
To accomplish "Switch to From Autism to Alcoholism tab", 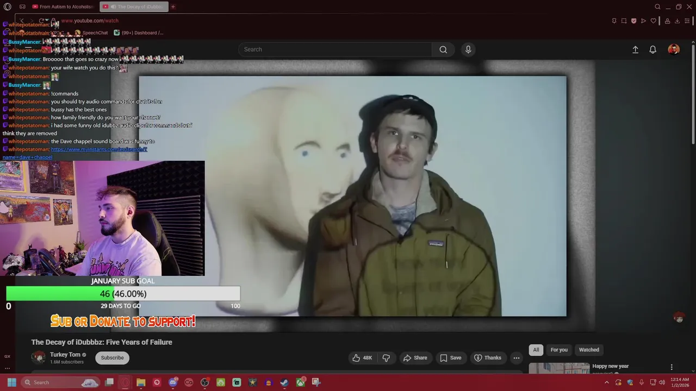I will pos(63,7).
